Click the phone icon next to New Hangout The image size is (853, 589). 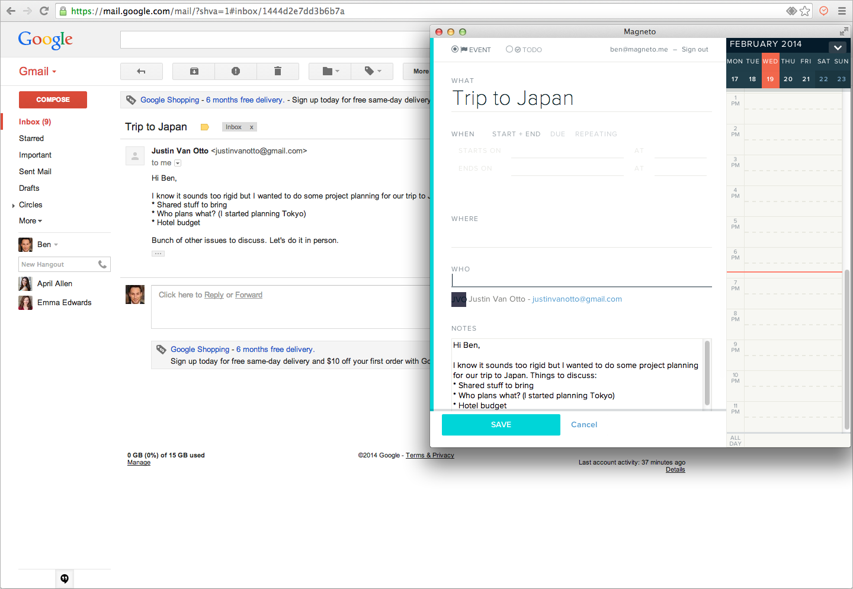point(102,264)
